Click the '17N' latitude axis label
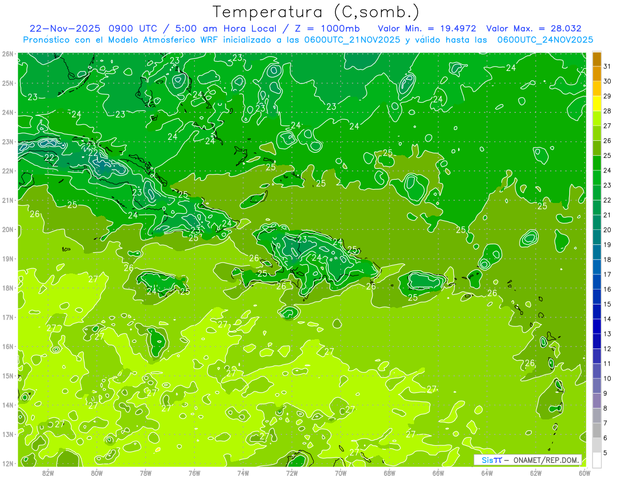Screen dimensions: 621x480 point(8,317)
